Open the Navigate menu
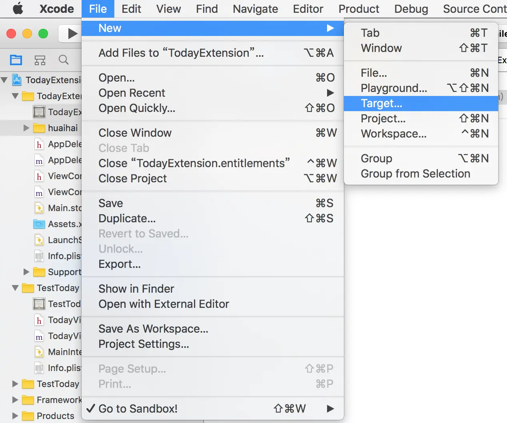The height and width of the screenshot is (423, 507). [255, 9]
